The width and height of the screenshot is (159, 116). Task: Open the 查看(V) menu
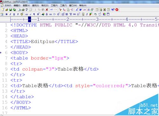click(26, 5)
